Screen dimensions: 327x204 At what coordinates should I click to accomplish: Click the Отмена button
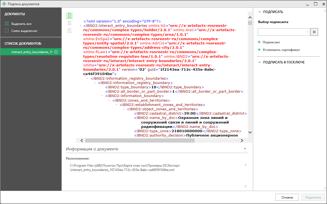(287, 197)
